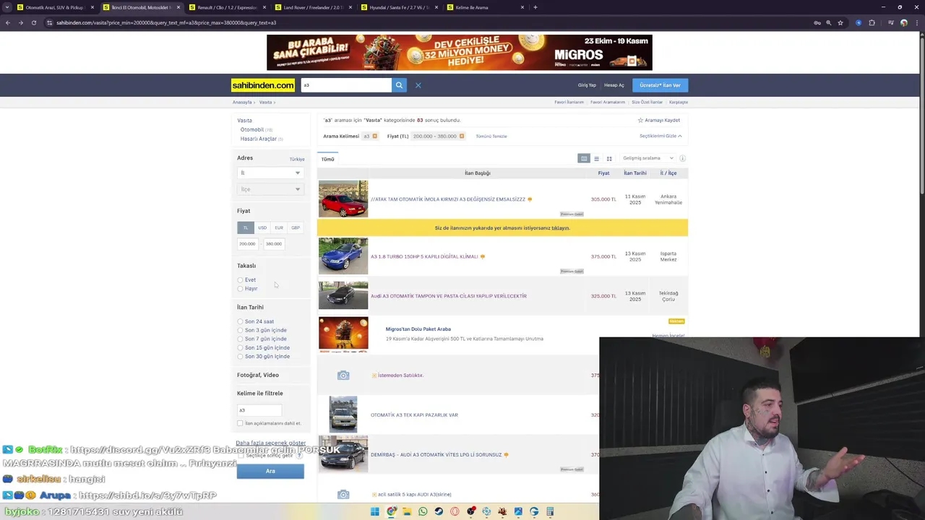Clear the search with the X icon
Viewport: 925px width, 520px height.
(x=418, y=85)
